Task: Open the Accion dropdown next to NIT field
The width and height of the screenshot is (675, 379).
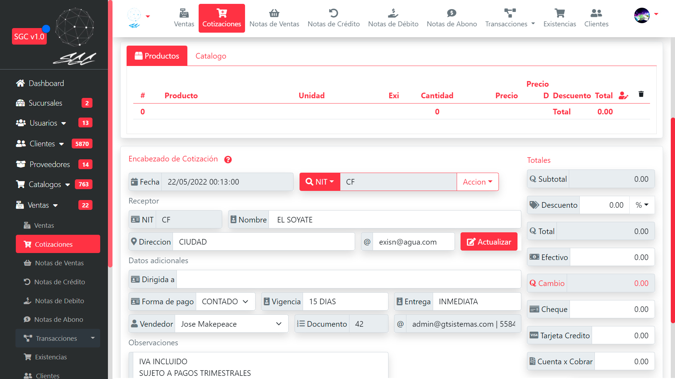Action: click(477, 182)
